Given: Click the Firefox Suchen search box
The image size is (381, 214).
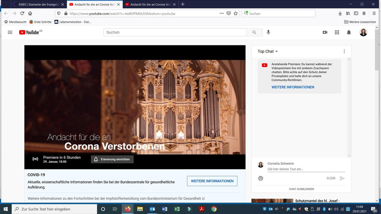Looking at the screenshot, I should [278, 13].
